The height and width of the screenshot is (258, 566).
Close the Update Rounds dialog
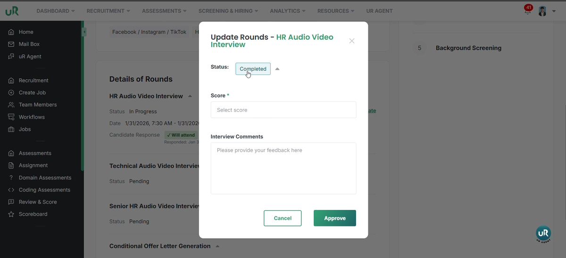tap(352, 41)
